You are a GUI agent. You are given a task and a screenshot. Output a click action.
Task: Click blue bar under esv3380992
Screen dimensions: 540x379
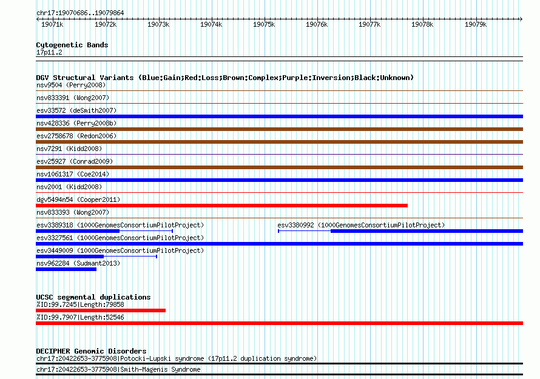[x=427, y=231]
